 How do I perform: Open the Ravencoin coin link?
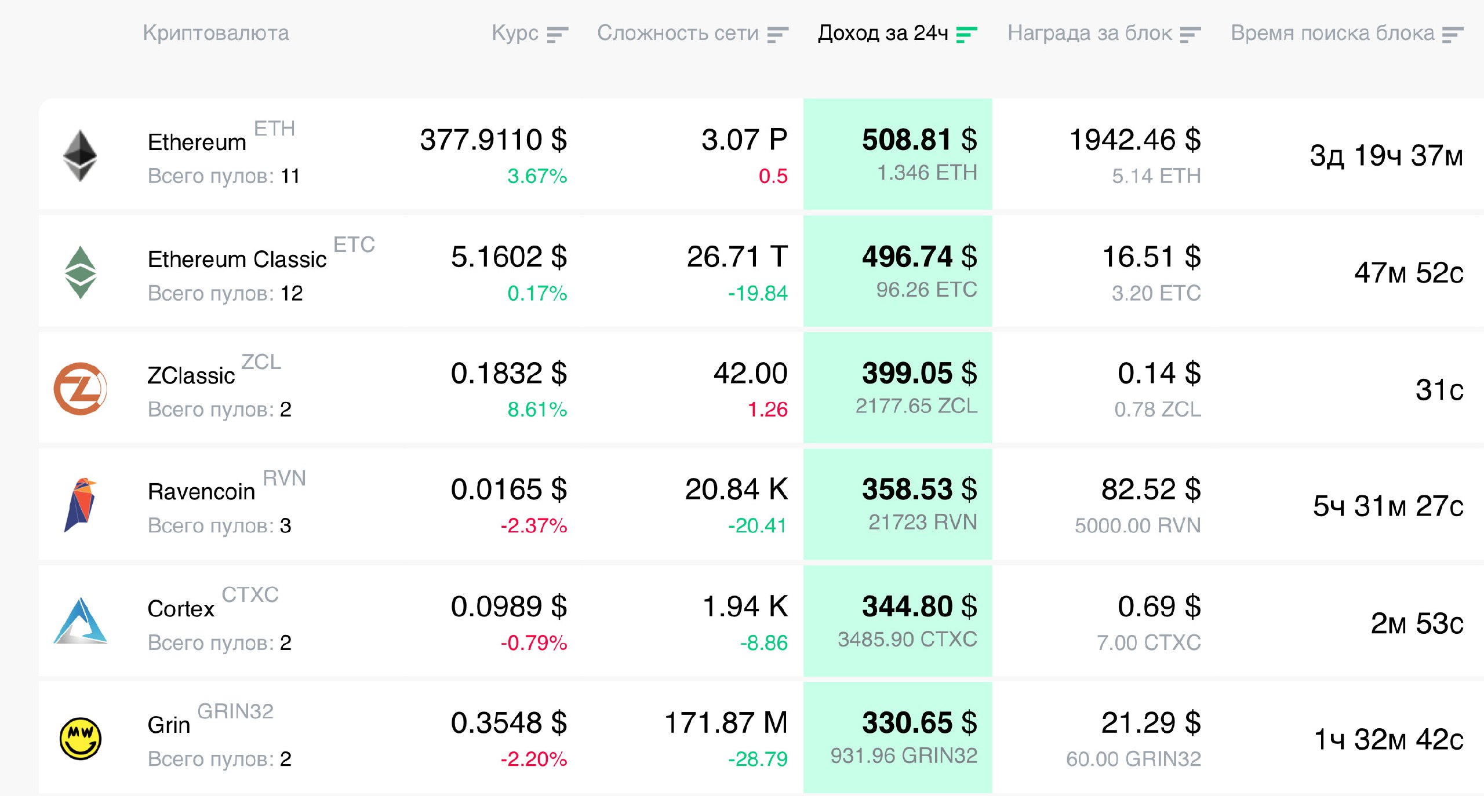click(x=201, y=492)
